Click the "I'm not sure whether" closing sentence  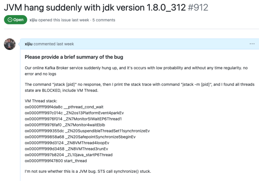(88, 171)
